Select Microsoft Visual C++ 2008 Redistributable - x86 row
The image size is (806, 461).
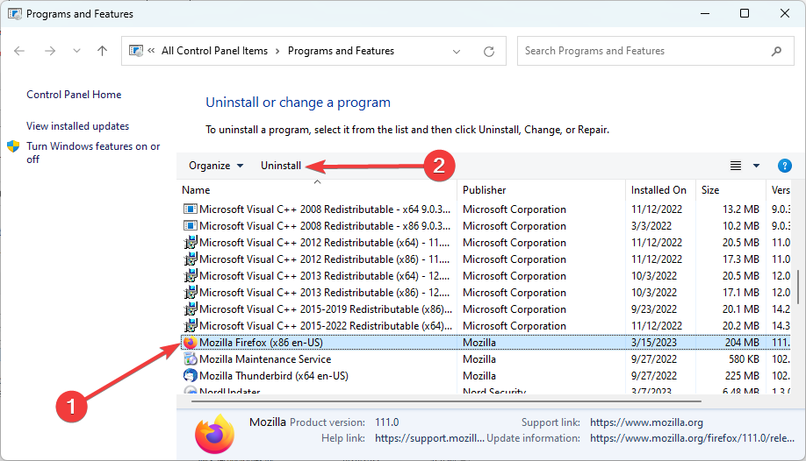pos(486,226)
